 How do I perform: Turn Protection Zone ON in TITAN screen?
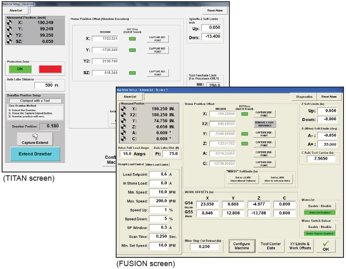[x=20, y=69]
